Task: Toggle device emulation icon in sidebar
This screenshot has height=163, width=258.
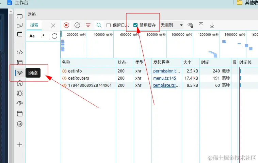Action: point(20,25)
